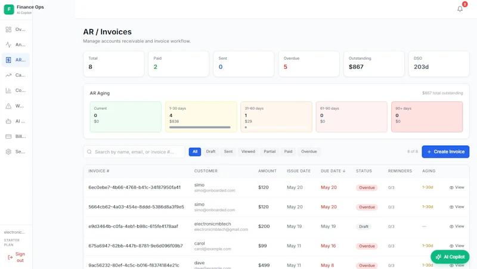Viewport: 477px width, 269px height.
Task: Click invoice ID 9ac56232-80ef-4c5c-b016-f8374184e21c
Action: (x=134, y=265)
